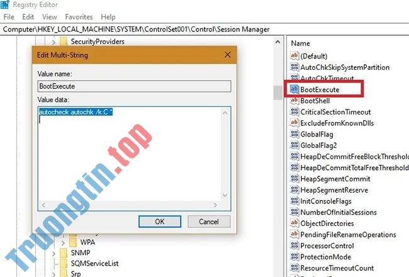Close the Edit Multi-String dialog

pos(227,55)
